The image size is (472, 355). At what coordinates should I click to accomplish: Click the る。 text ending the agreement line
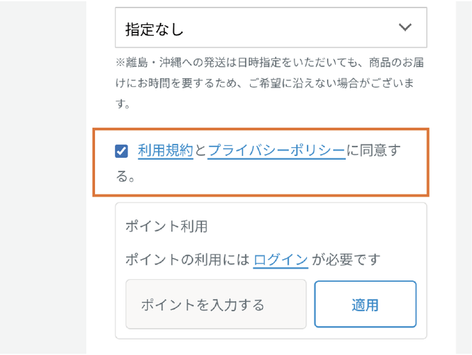tap(127, 177)
